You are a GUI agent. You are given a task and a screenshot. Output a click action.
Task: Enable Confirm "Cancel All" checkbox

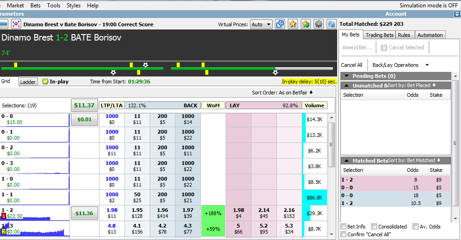click(344, 234)
